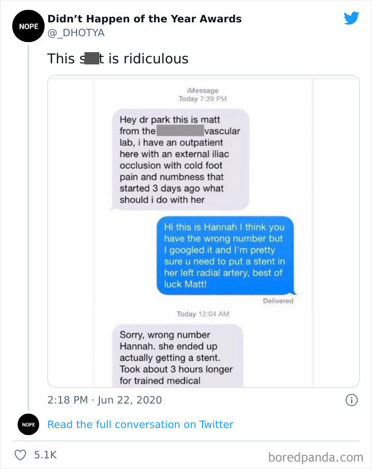Click the "Delivered" status label
Viewport: 372px width, 469px height.
278,301
